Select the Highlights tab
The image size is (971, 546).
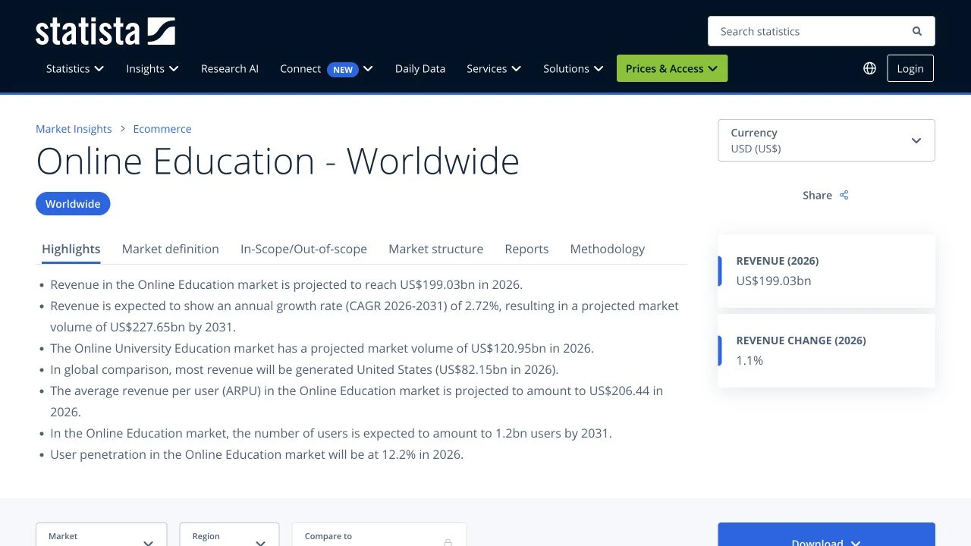71,249
